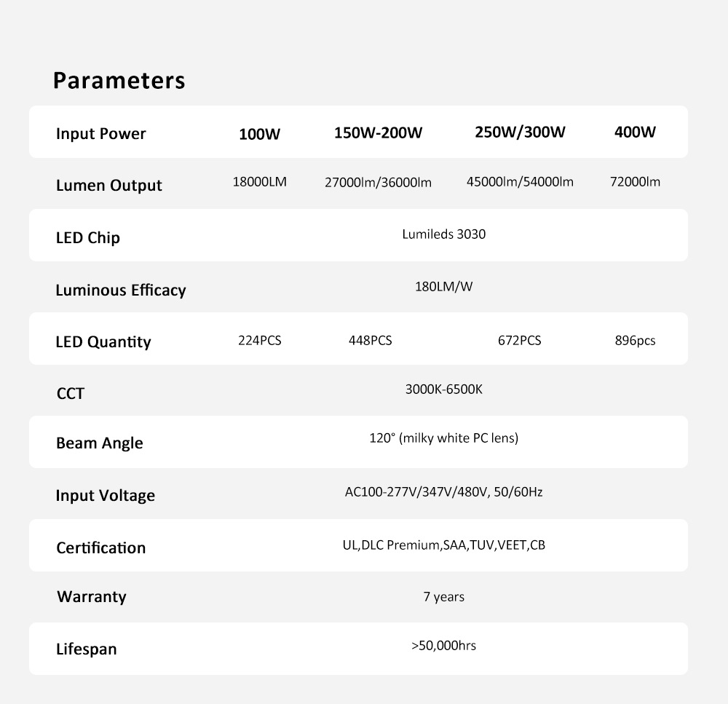Click the 896pcs LED quantity
The image size is (728, 704).
pyautogui.click(x=635, y=341)
